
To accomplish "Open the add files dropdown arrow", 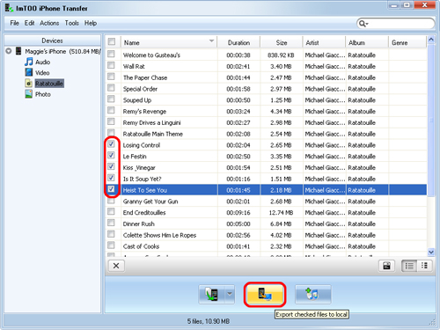I will pyautogui.click(x=230, y=294).
